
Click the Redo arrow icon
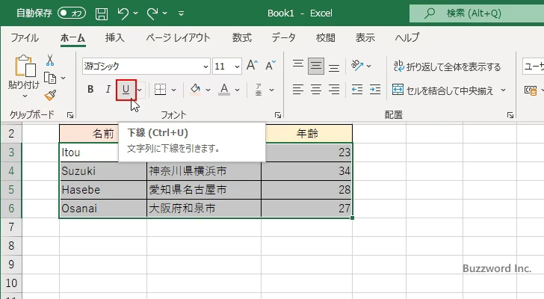click(152, 14)
